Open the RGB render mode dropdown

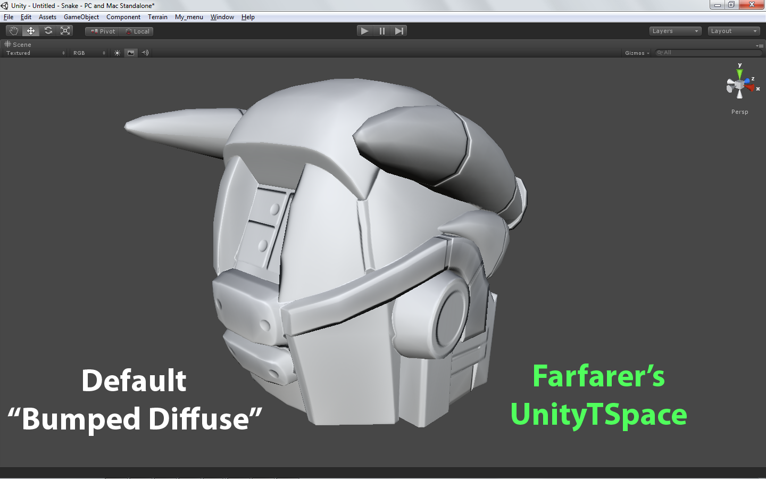click(x=89, y=53)
